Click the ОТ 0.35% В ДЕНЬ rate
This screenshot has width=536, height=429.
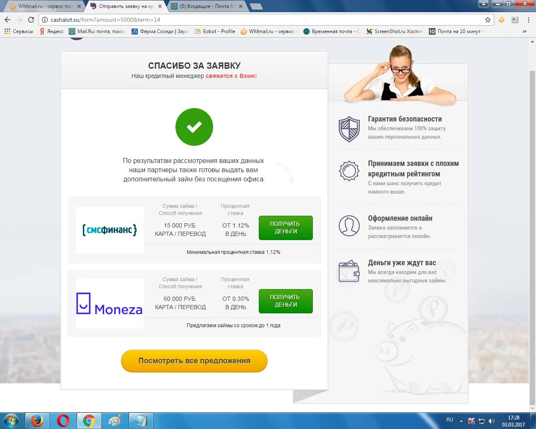[236, 303]
